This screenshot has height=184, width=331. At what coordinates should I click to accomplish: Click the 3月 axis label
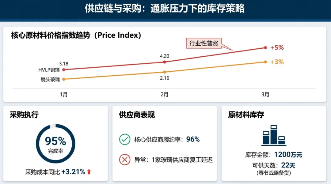(265, 94)
